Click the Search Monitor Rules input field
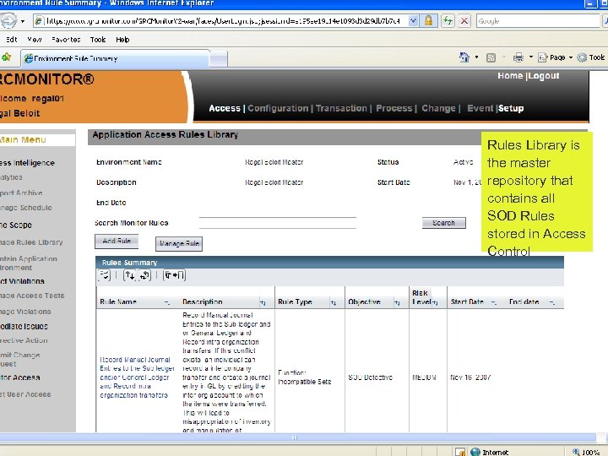Screen dimensions: 608x456 (278, 223)
